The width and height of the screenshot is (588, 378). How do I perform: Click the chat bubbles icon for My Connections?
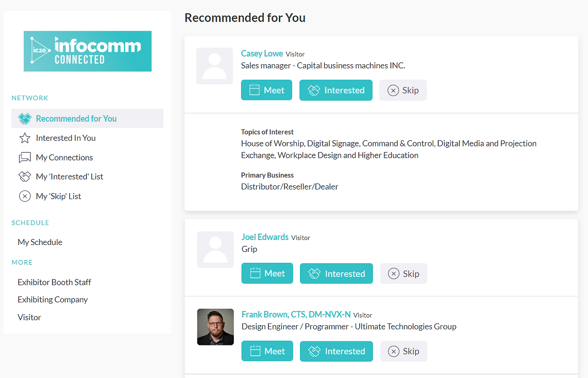[24, 158]
